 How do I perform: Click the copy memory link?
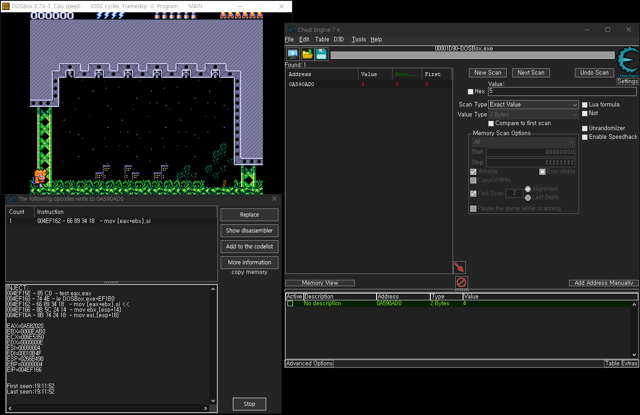249,272
